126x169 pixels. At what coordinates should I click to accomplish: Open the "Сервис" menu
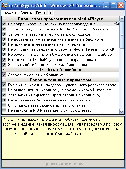coord(26,12)
